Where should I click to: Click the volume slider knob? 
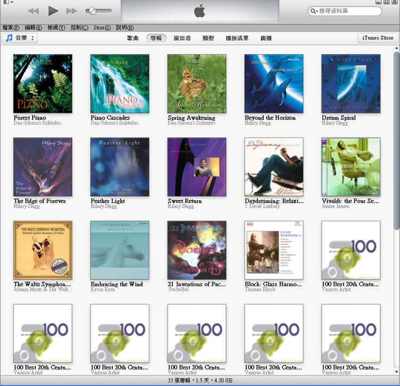pos(92,11)
